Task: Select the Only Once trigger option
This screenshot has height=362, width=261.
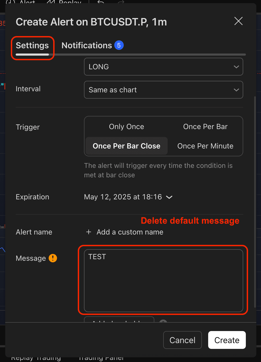Action: 126,127
